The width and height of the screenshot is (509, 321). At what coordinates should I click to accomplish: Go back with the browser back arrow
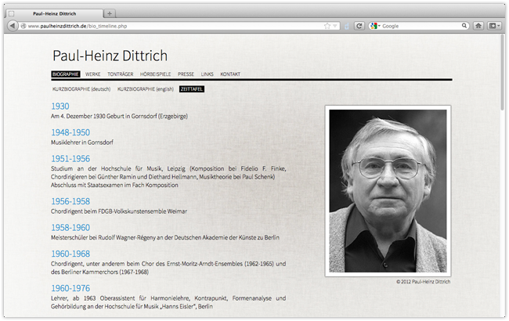(x=13, y=26)
